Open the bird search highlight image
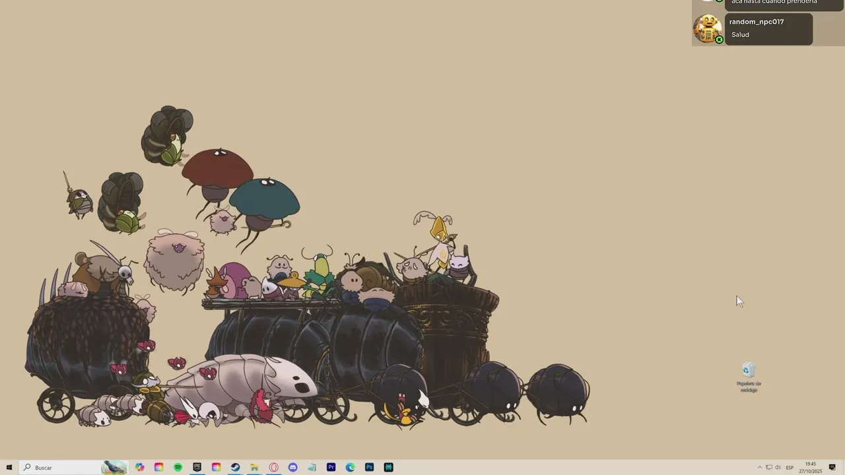845x475 pixels. point(114,467)
